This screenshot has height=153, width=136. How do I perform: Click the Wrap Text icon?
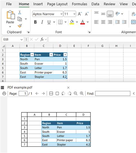click(x=134, y=14)
